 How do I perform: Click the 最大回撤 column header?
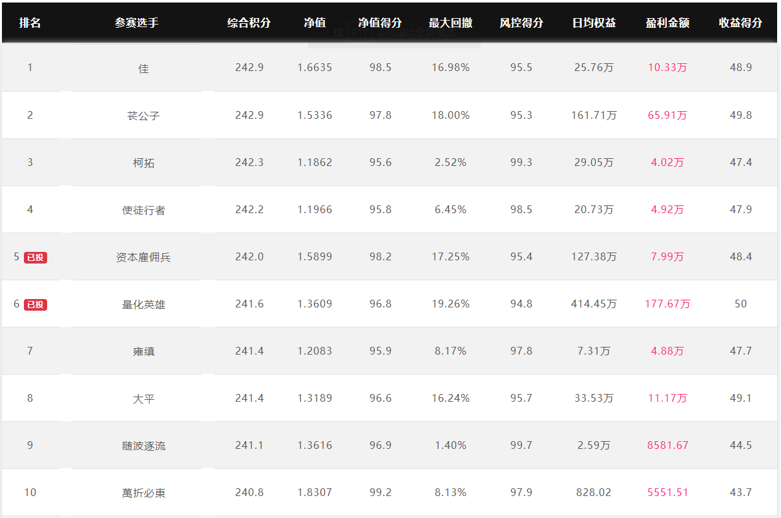point(450,23)
